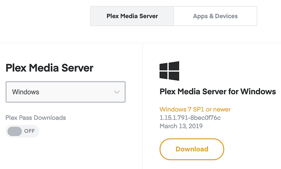Click the version number 1.15.1.791-8bec0f76c
The image size is (281, 169).
(x=190, y=118)
